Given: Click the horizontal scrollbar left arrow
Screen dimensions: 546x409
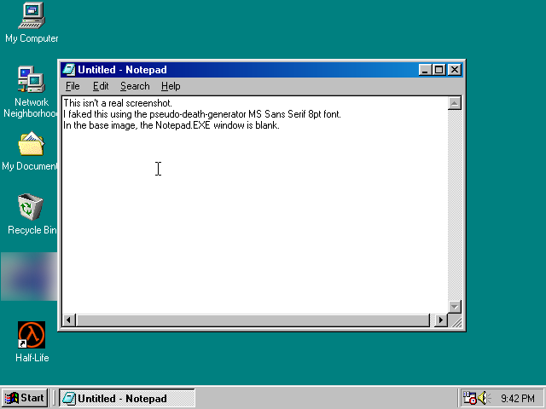Looking at the screenshot, I should [70, 320].
